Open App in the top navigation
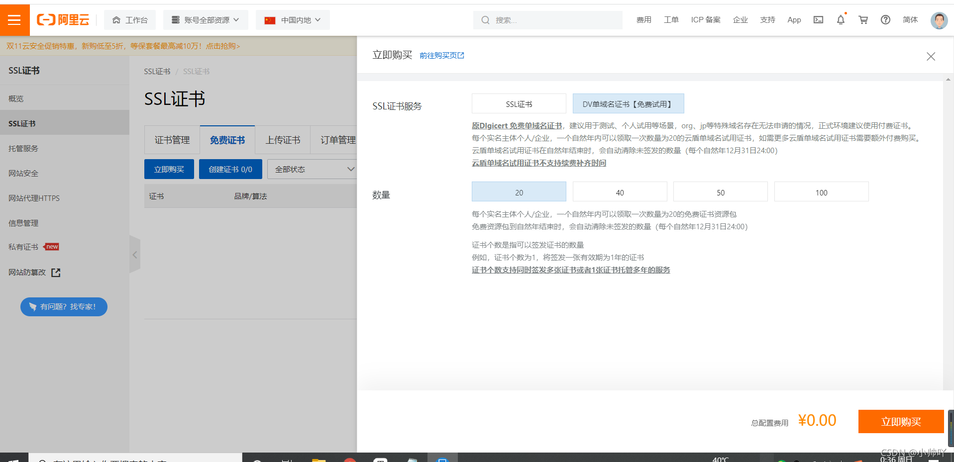This screenshot has height=462, width=954. pyautogui.click(x=794, y=20)
